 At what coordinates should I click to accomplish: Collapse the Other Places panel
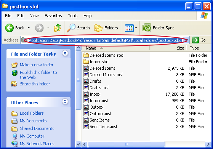pyautogui.click(x=65, y=102)
